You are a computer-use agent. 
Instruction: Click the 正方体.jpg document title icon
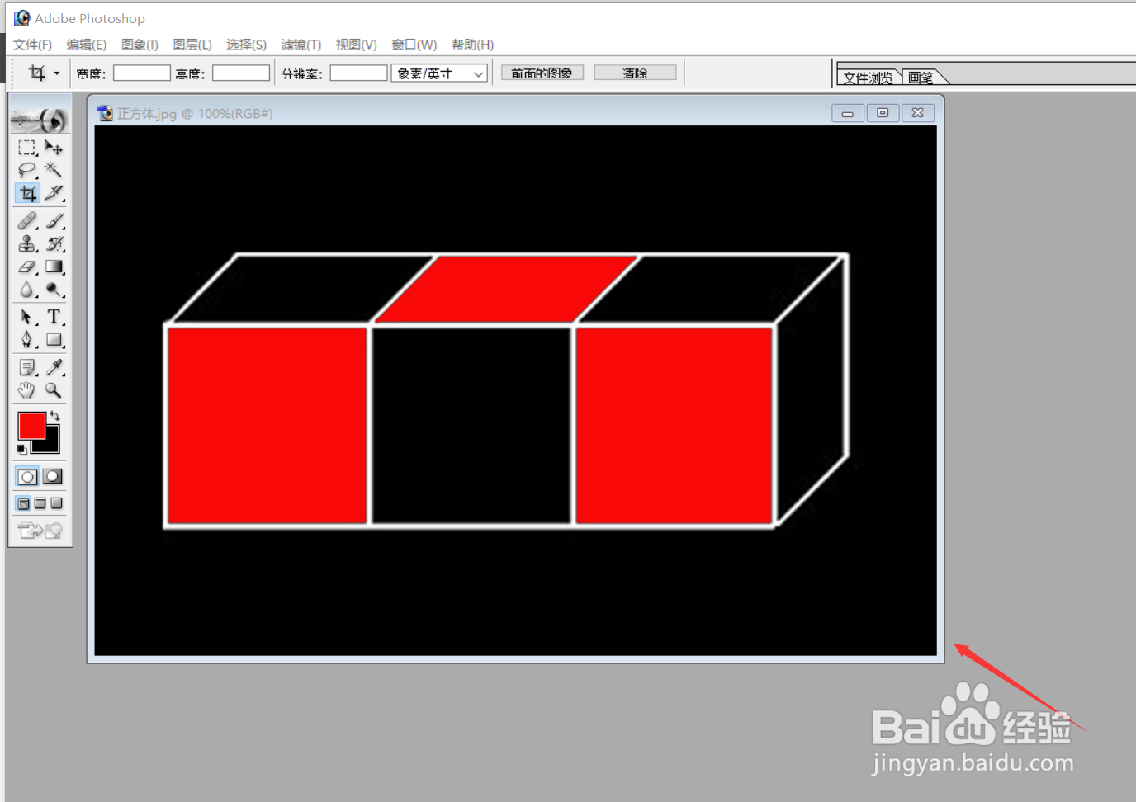[105, 113]
